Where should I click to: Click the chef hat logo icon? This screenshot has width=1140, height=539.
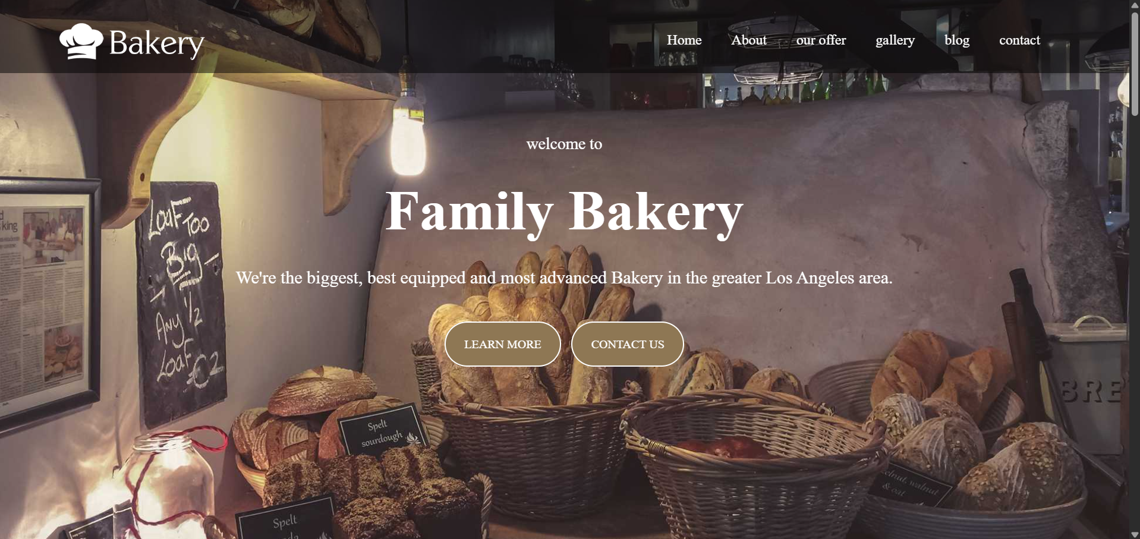[x=81, y=41]
